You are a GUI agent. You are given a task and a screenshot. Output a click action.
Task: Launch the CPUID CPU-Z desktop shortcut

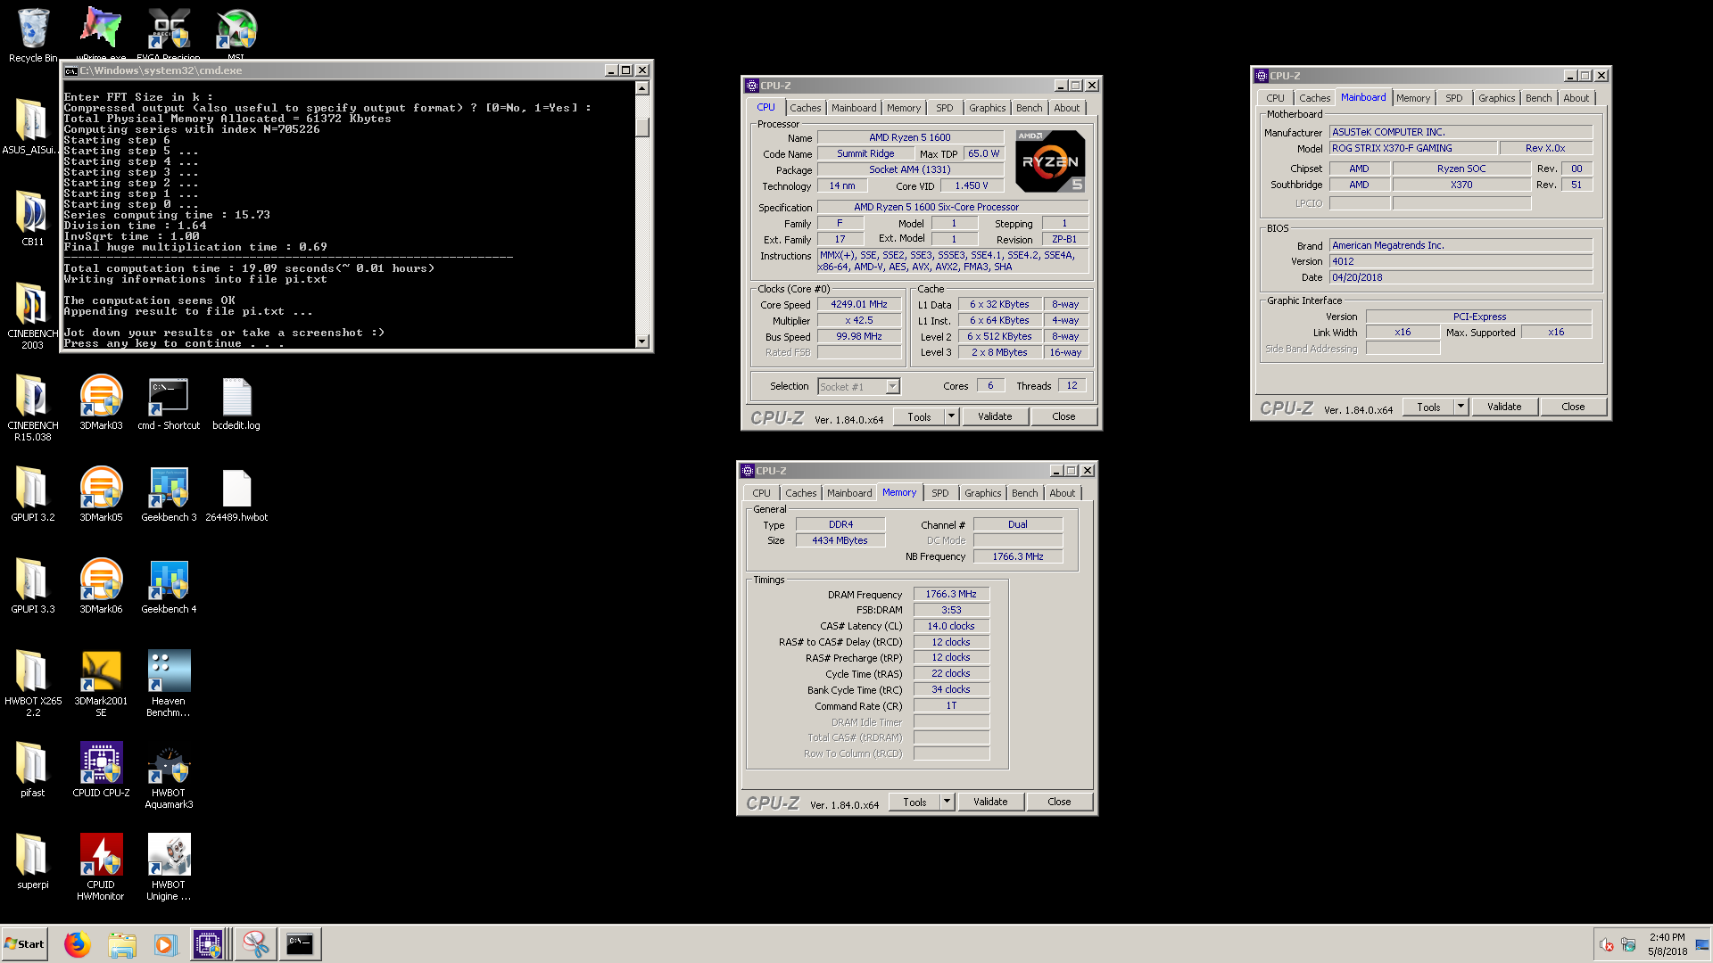101,770
